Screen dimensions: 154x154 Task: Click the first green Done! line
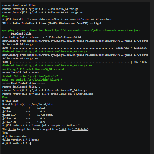[x=6, y=16]
